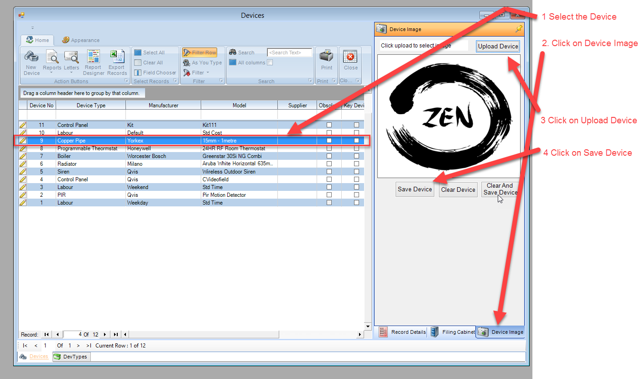Image resolution: width=641 pixels, height=379 pixels.
Task: Click the ZEN device image preview
Action: coord(448,116)
